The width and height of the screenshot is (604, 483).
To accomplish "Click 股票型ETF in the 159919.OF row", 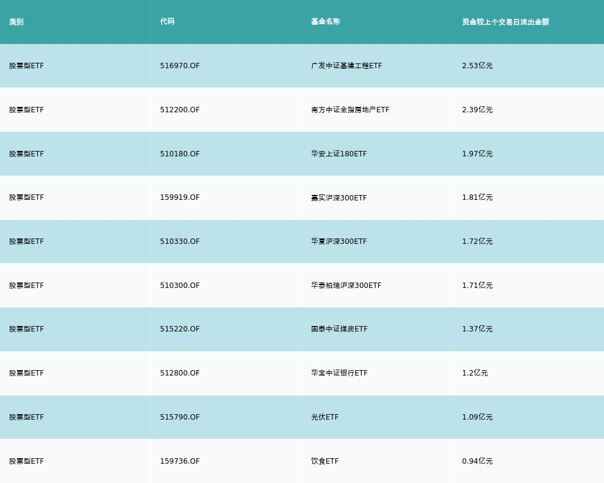I will [x=27, y=197].
